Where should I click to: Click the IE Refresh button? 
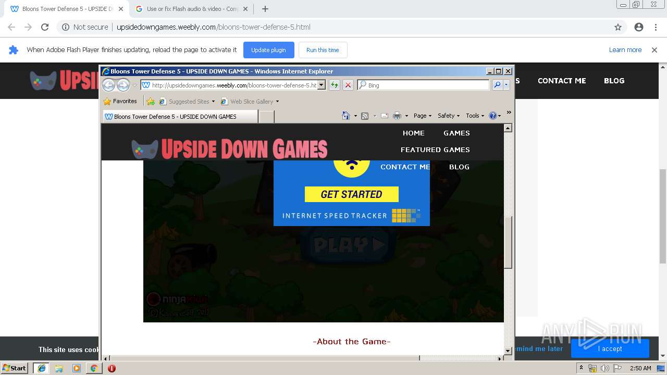point(335,85)
